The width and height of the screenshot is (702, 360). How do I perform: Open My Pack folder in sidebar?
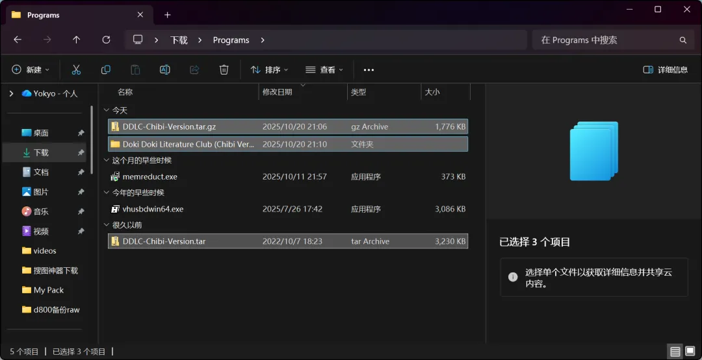[x=47, y=290]
